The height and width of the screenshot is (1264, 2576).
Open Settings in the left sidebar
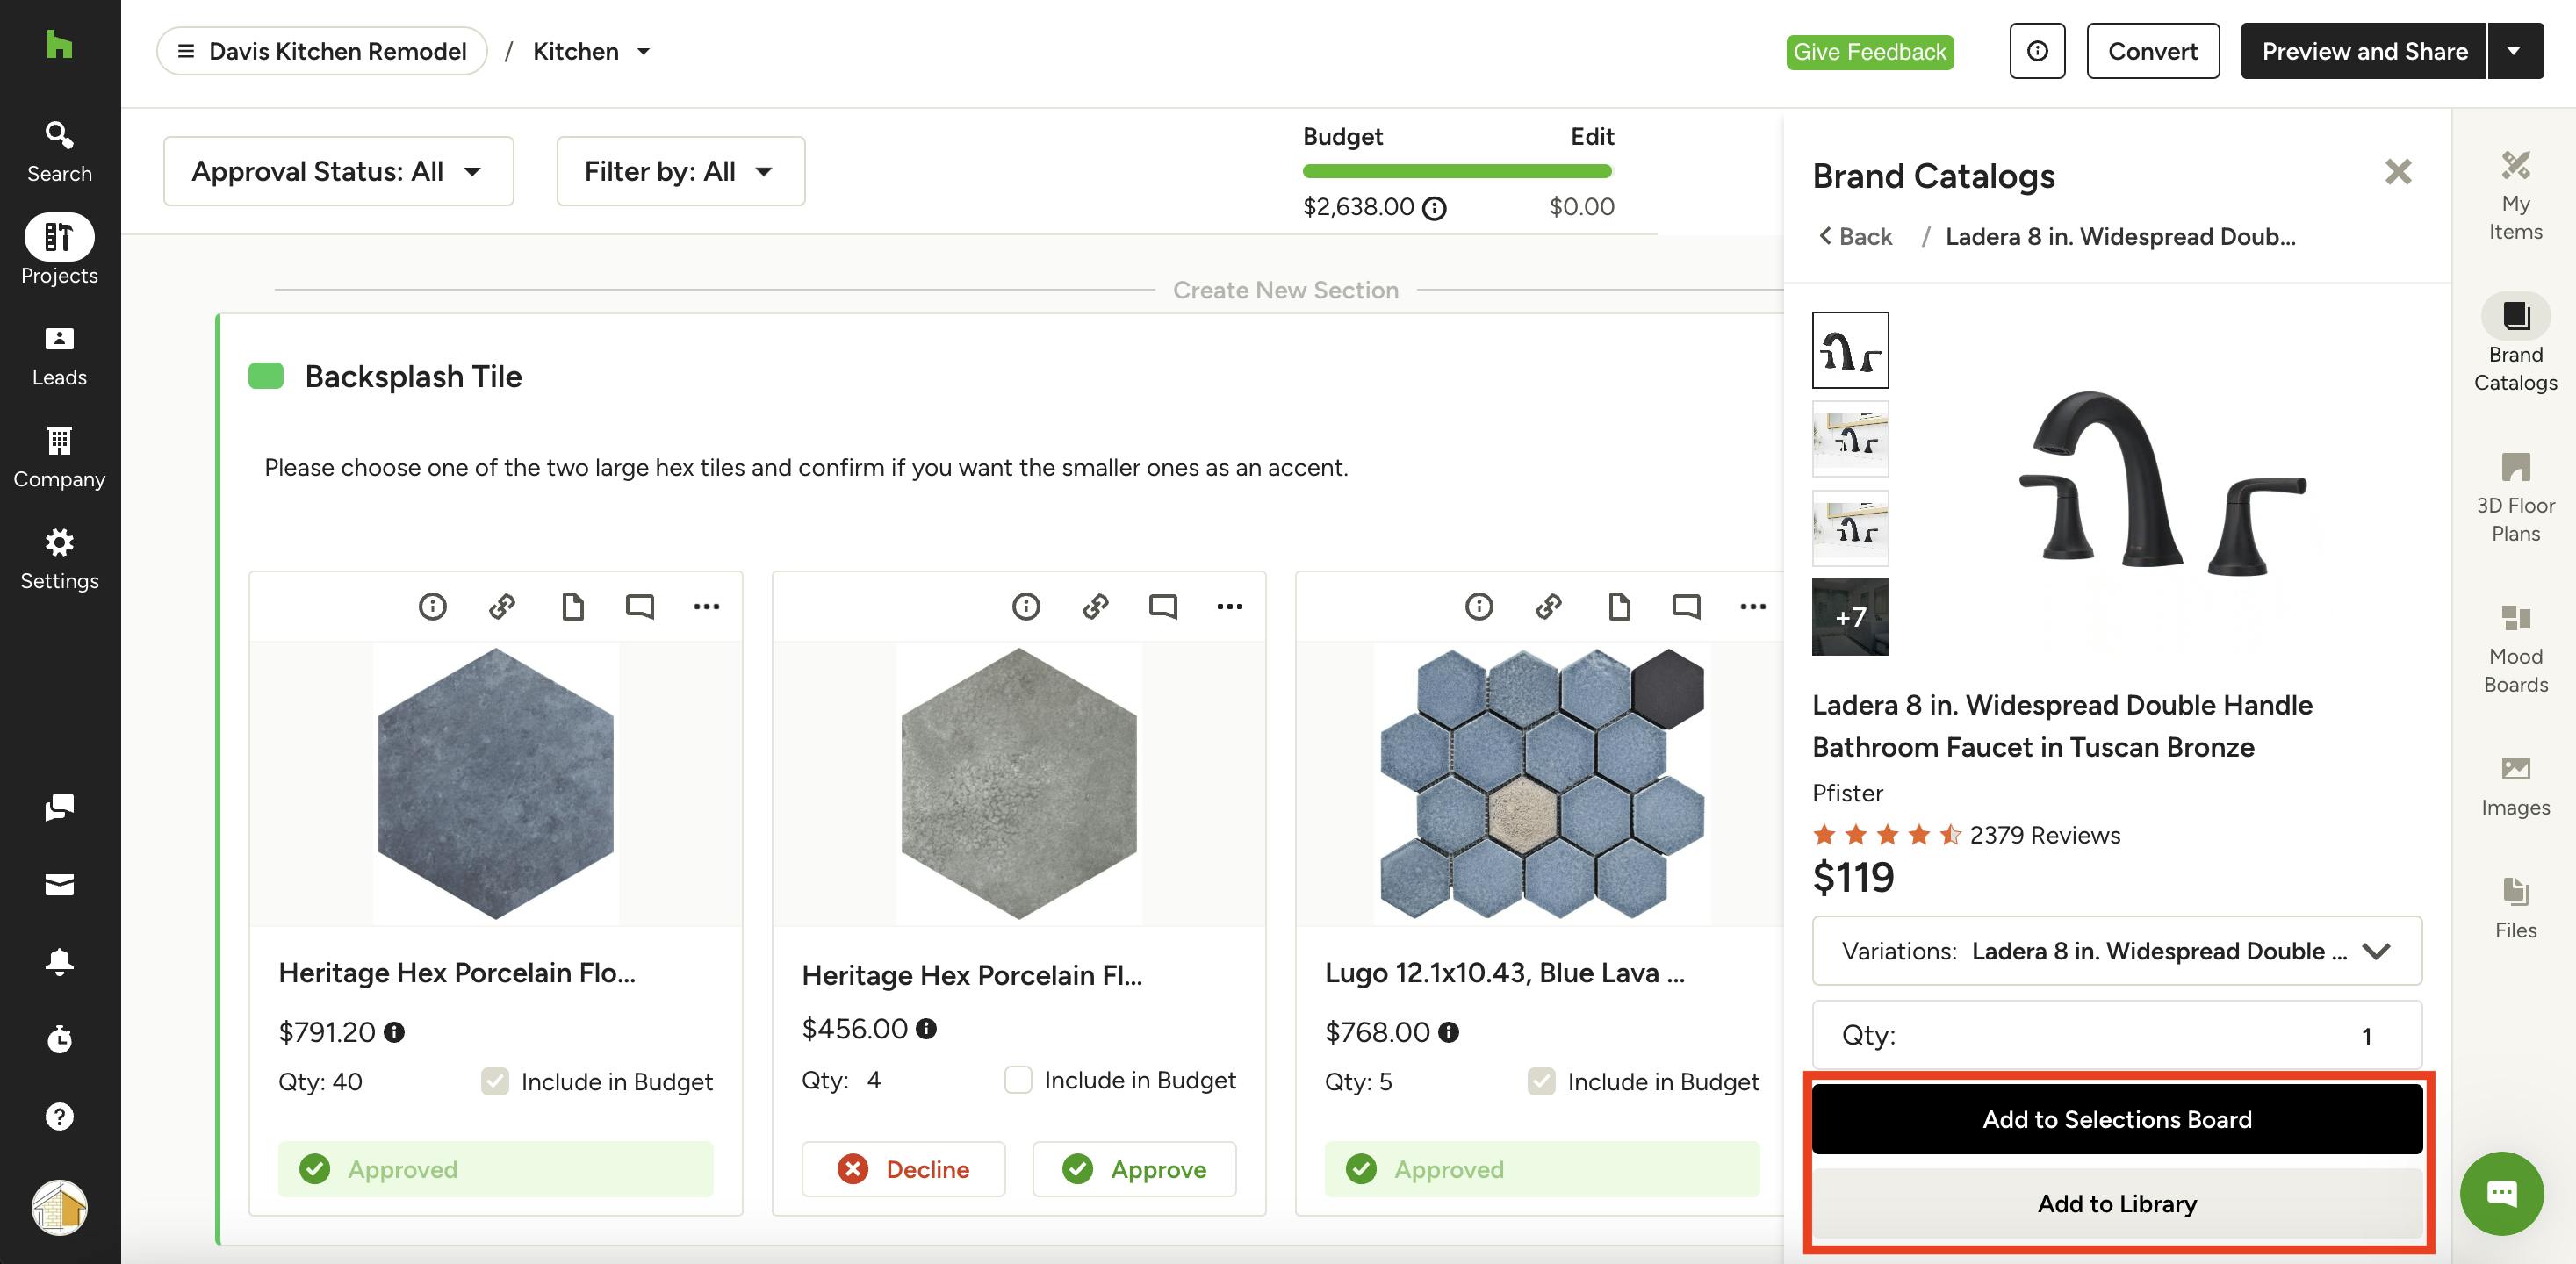click(59, 560)
